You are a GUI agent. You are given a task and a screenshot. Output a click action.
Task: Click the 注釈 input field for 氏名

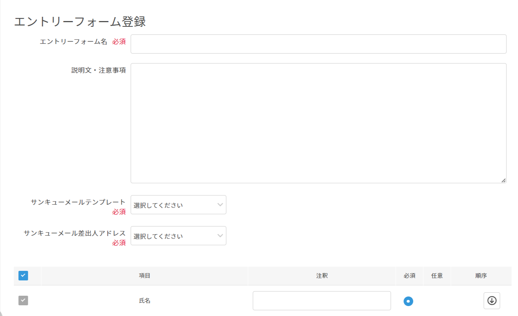click(322, 301)
